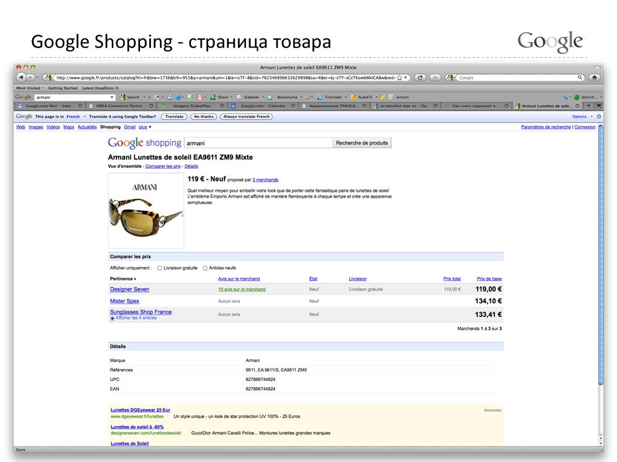Close the translation bar with its X icon

599,117
